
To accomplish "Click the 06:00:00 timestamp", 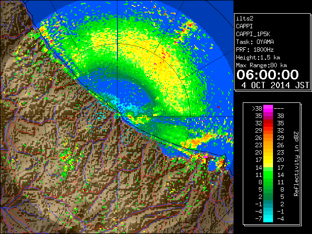I will tap(268, 75).
